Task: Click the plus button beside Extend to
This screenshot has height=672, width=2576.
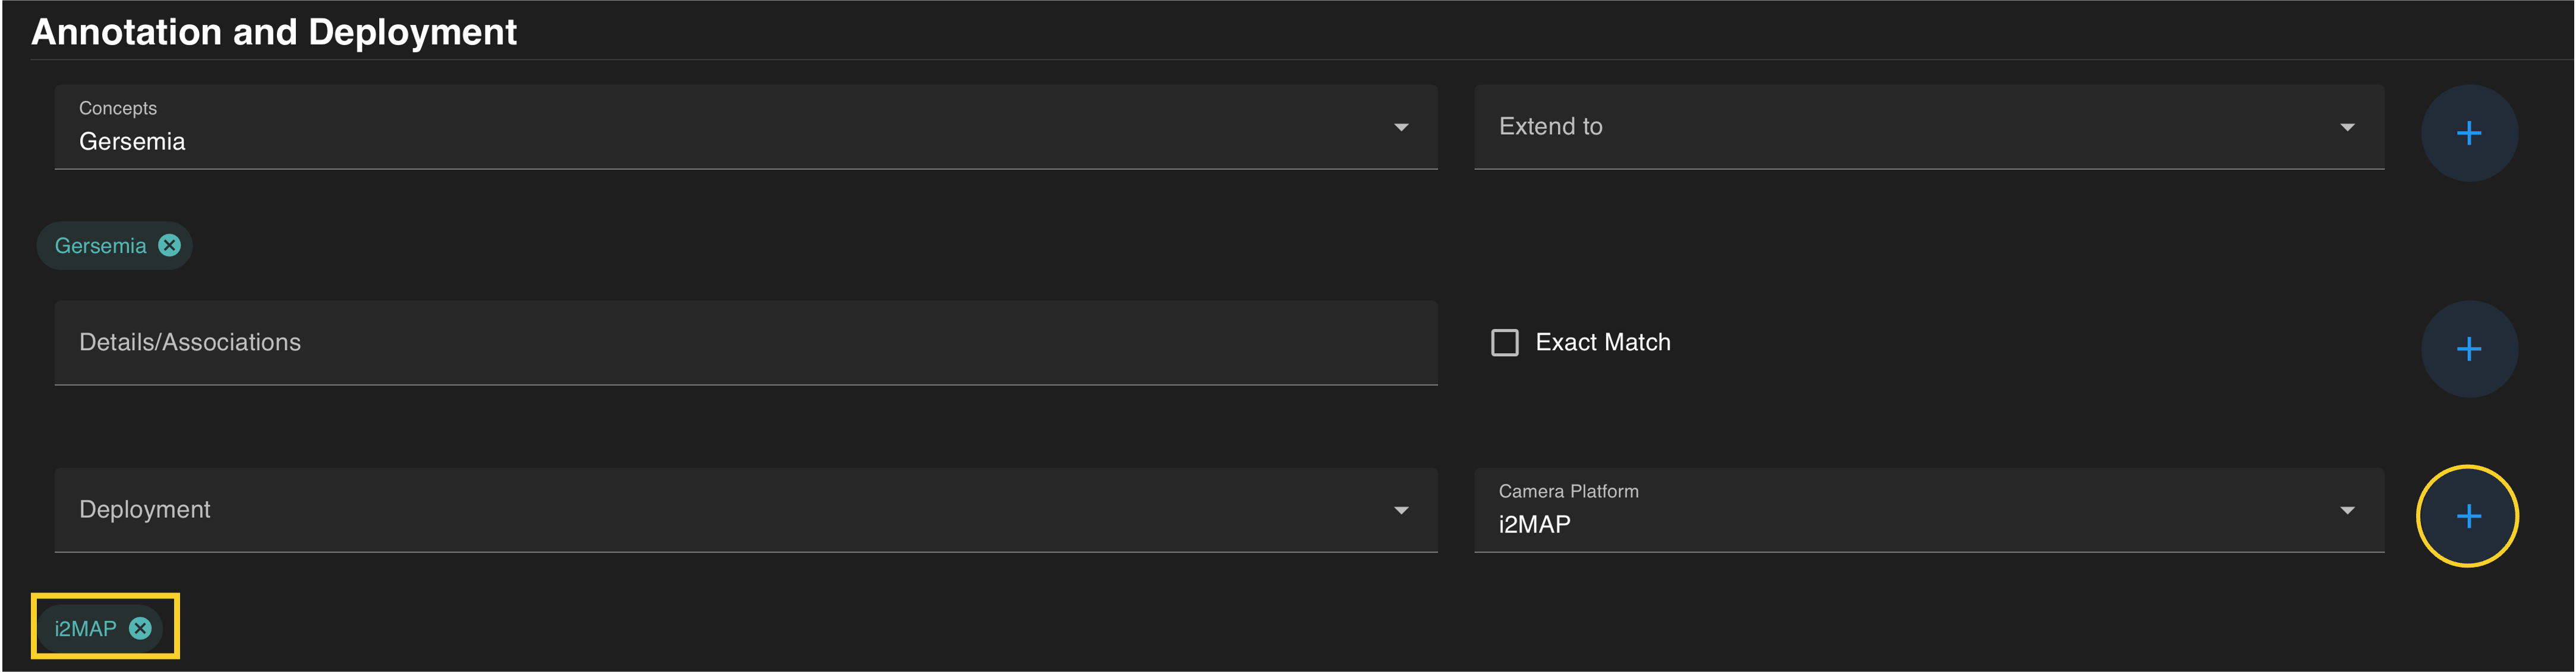Action: tap(2468, 133)
